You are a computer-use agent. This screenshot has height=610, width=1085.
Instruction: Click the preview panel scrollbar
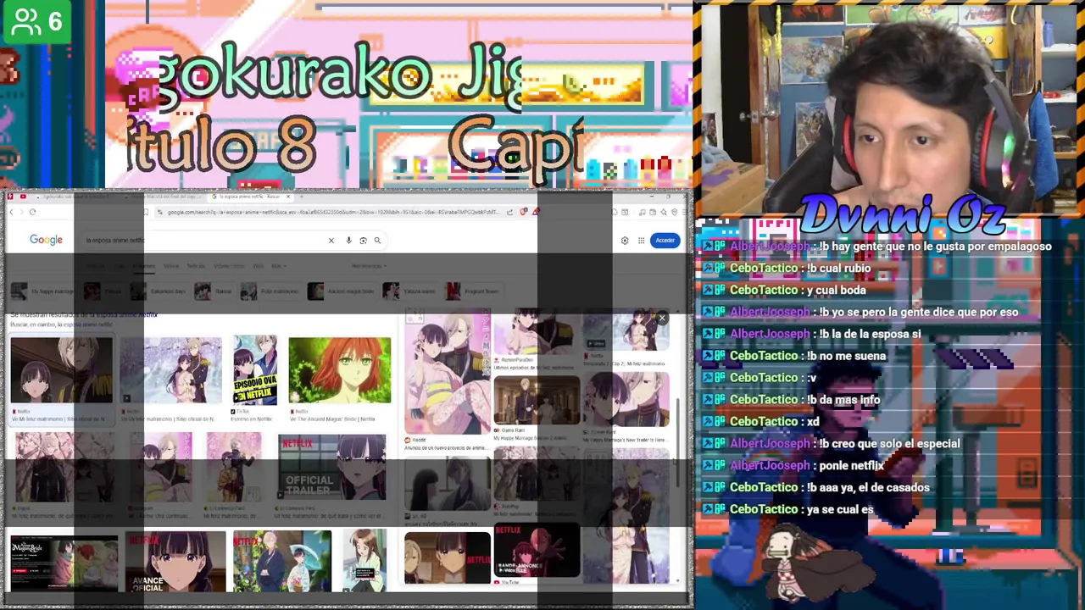coord(676,441)
